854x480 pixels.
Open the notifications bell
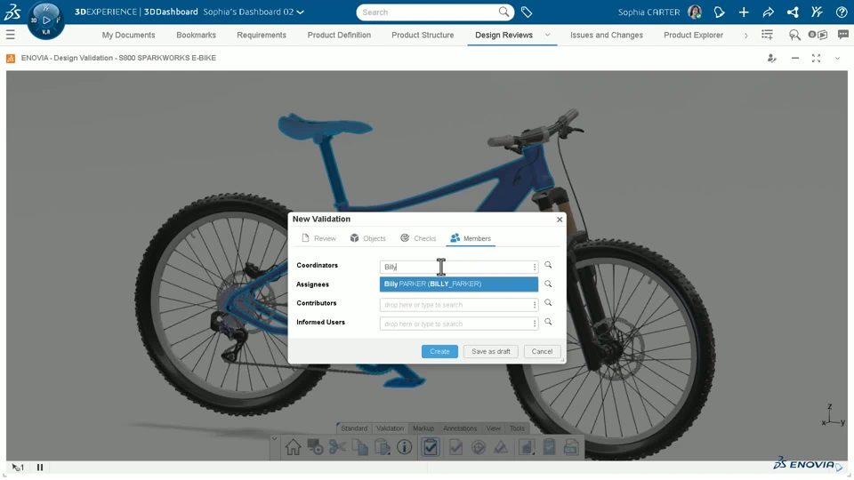(x=719, y=12)
